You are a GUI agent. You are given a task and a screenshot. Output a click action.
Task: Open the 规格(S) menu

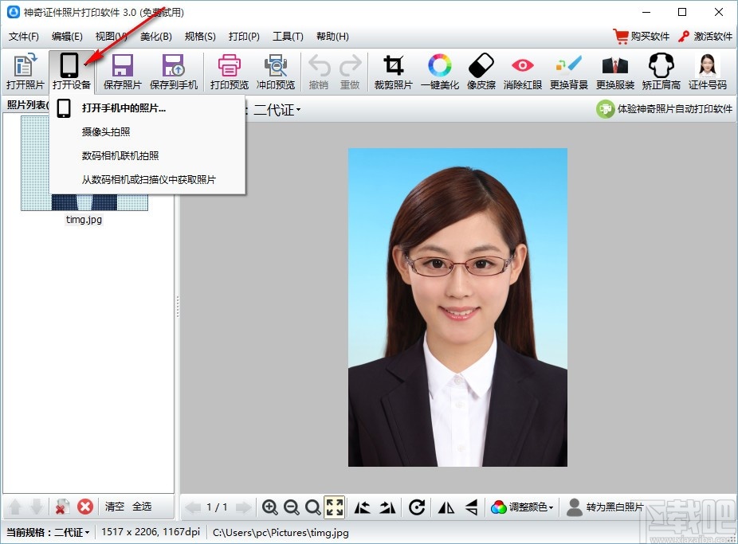click(x=200, y=36)
